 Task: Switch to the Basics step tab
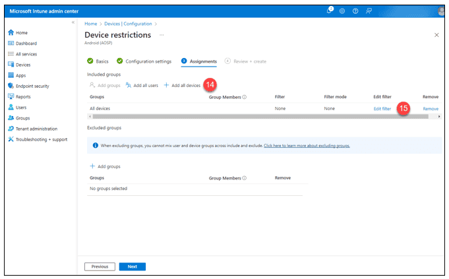[98, 61]
